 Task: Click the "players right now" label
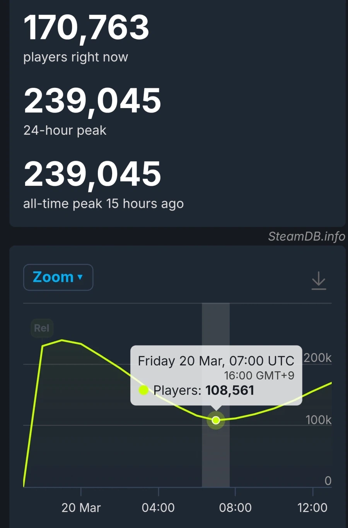coord(75,57)
